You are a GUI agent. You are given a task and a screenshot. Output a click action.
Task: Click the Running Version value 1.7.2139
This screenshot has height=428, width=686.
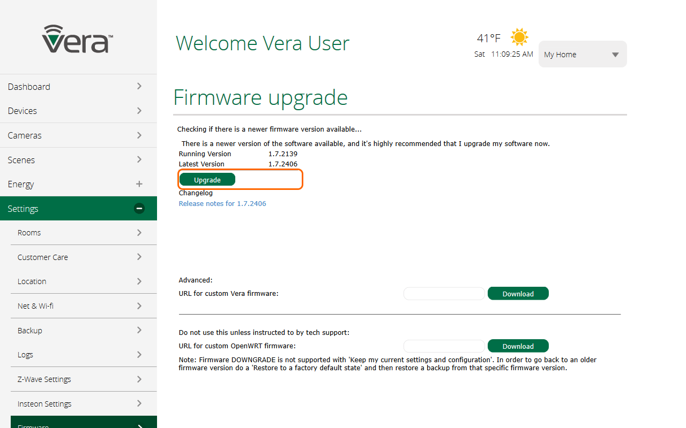coord(283,154)
